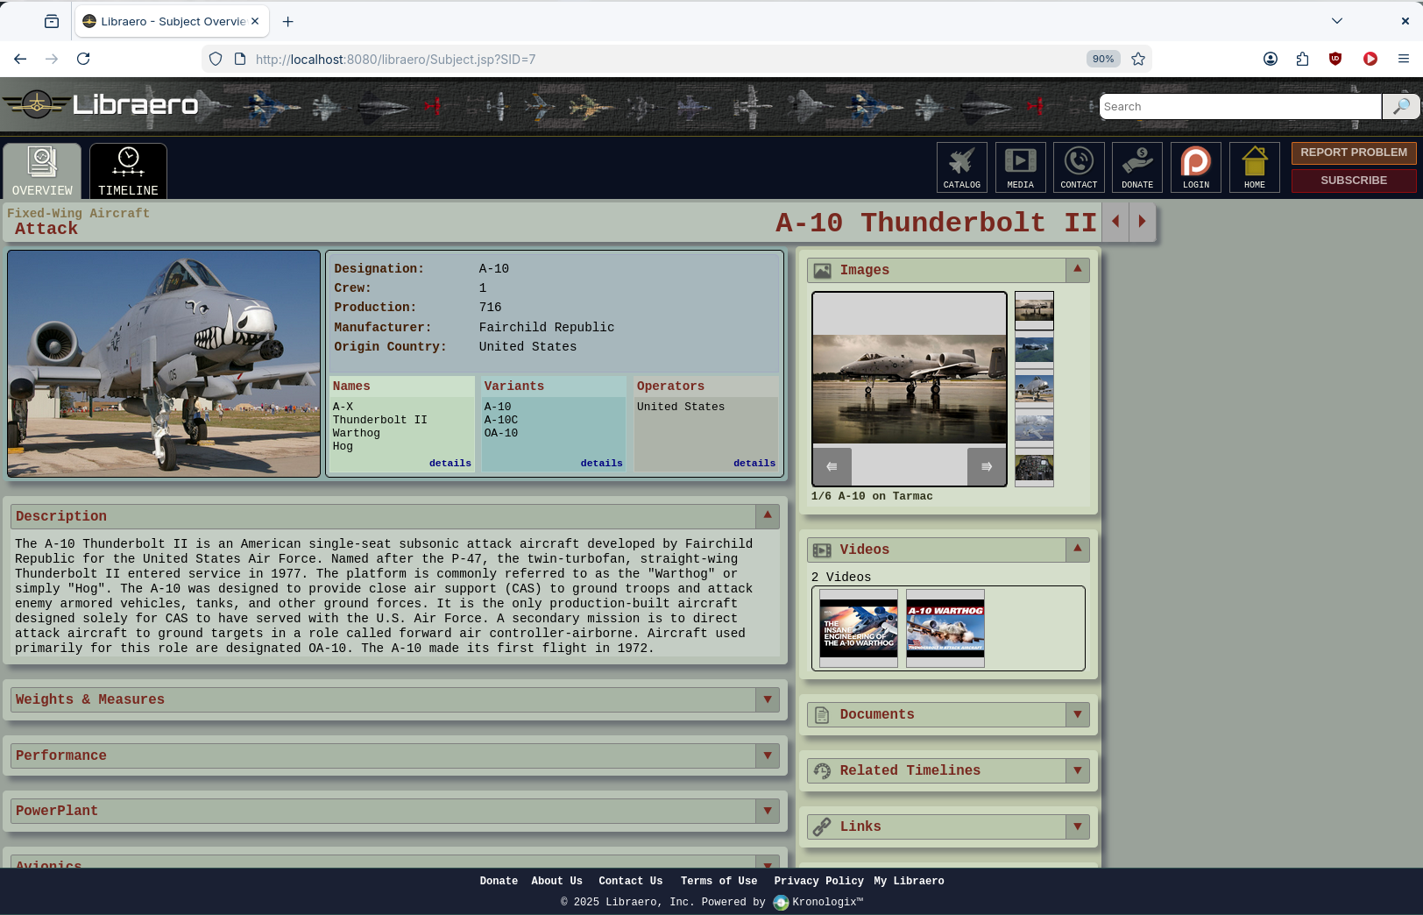Bookmark this page with star icon

pos(1138,59)
